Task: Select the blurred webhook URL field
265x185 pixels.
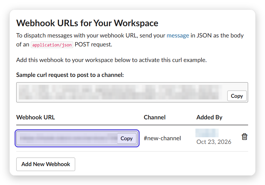Action: coord(77,138)
